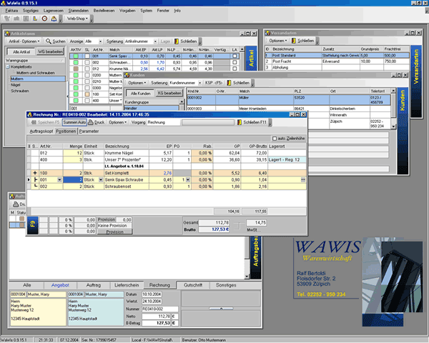Click the WG bearbeiten button
429x343 pixels.
[50, 51]
